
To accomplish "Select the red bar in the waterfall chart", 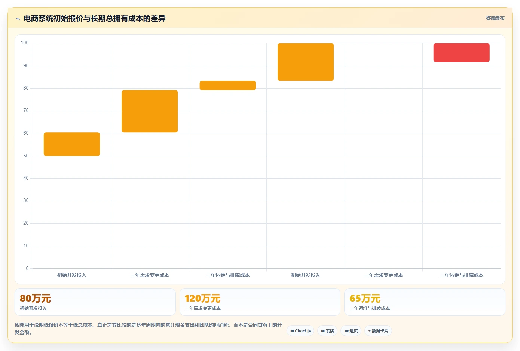I will (461, 53).
